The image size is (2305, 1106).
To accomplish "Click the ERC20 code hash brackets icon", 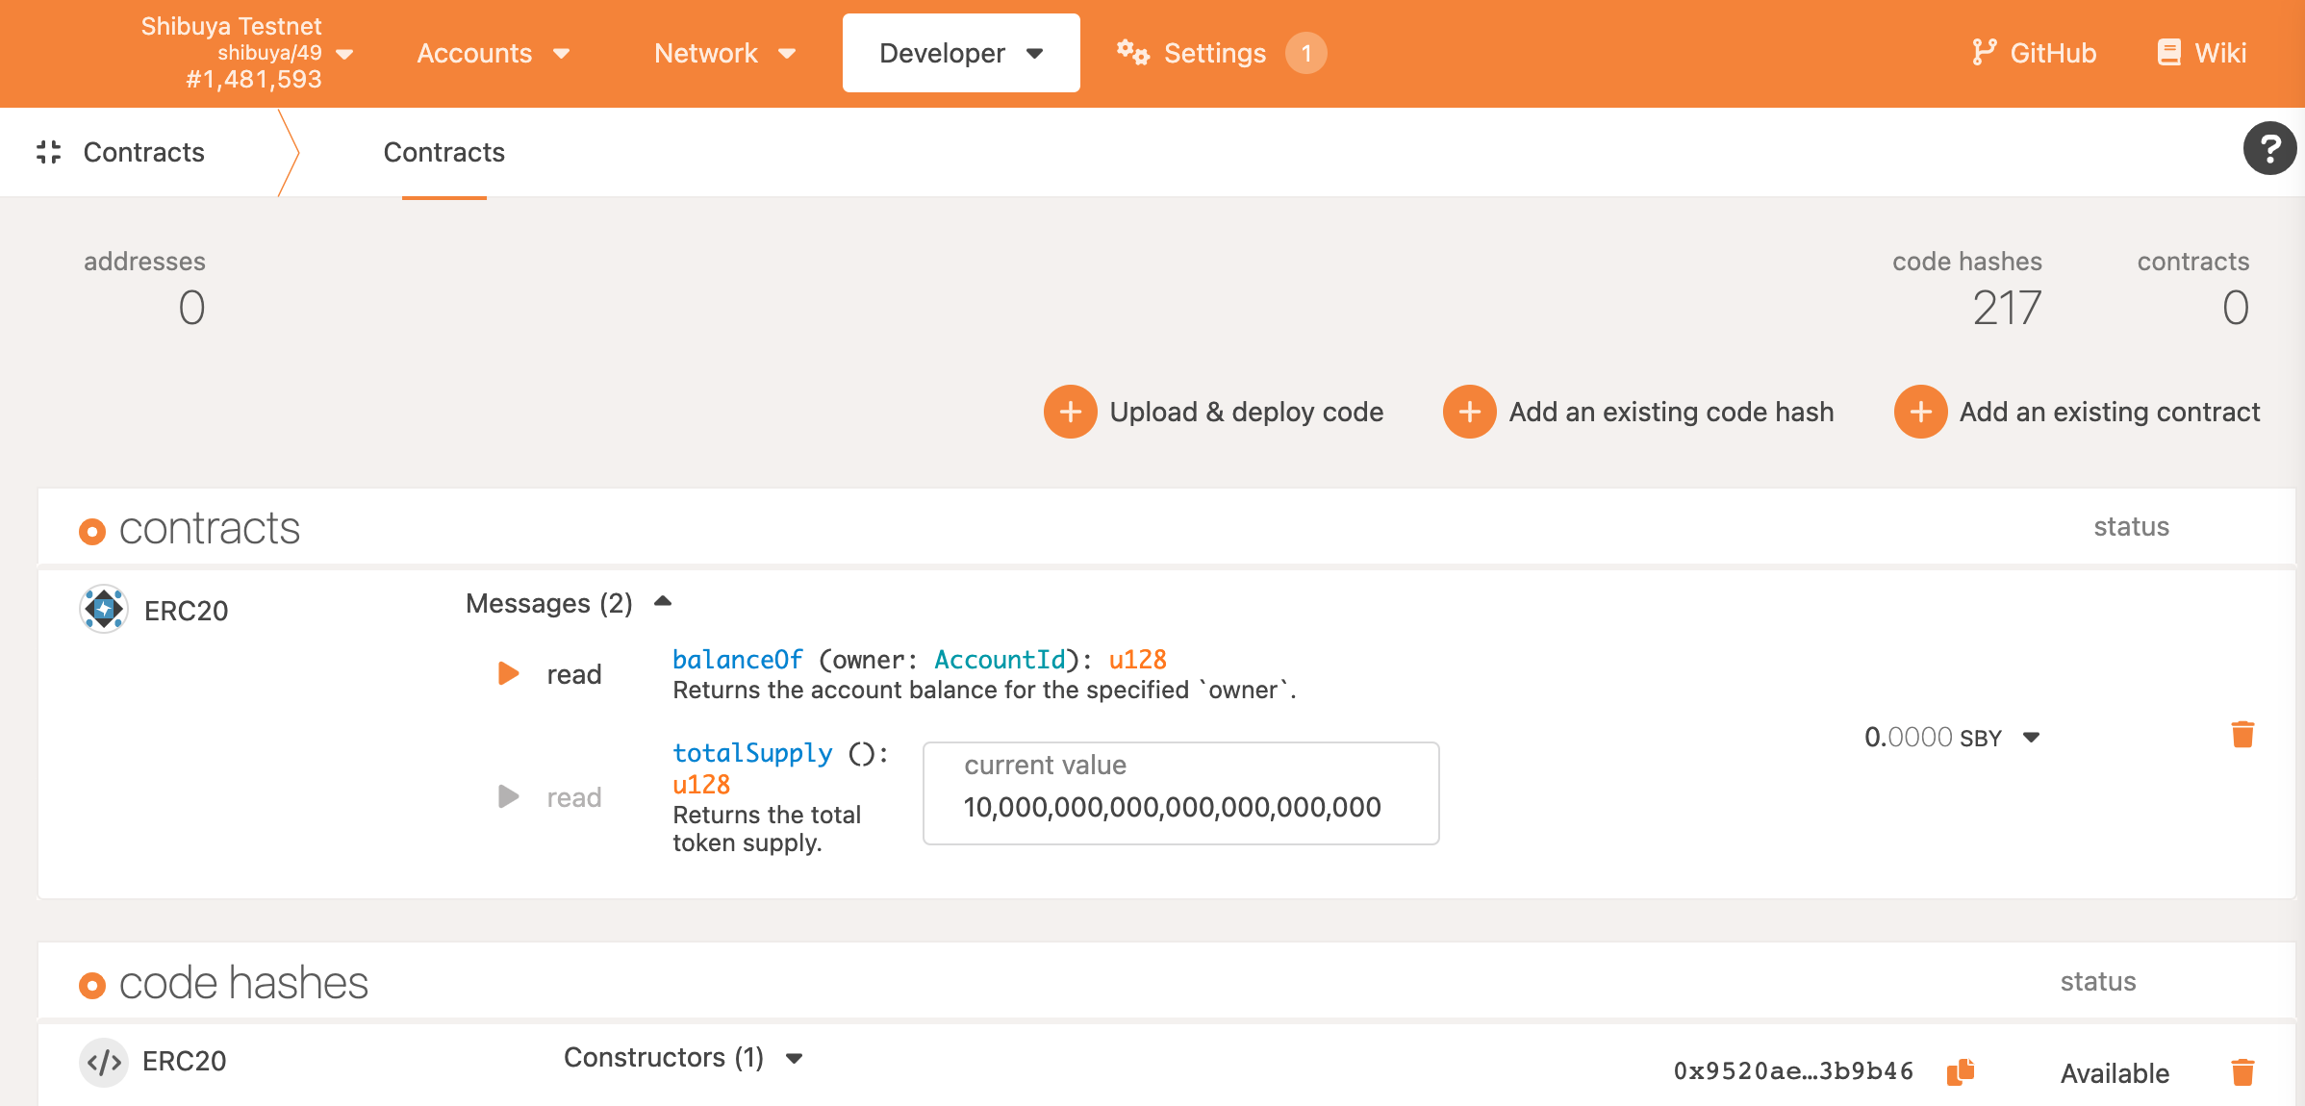I will coord(104,1062).
